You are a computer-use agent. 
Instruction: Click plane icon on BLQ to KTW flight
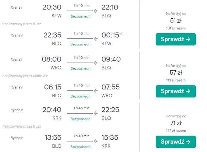coord(96,39)
